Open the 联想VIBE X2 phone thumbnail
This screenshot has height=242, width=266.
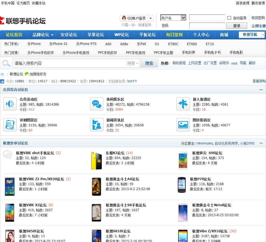(x=10, y=213)
